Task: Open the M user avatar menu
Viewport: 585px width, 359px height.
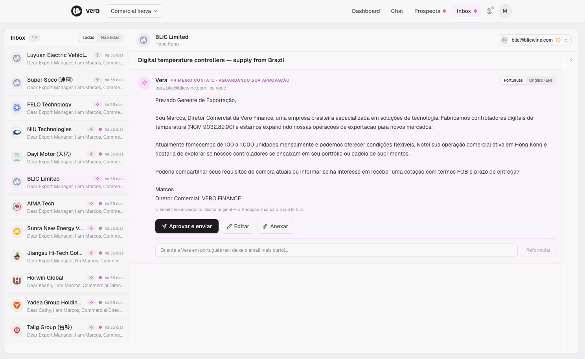Action: pyautogui.click(x=505, y=11)
